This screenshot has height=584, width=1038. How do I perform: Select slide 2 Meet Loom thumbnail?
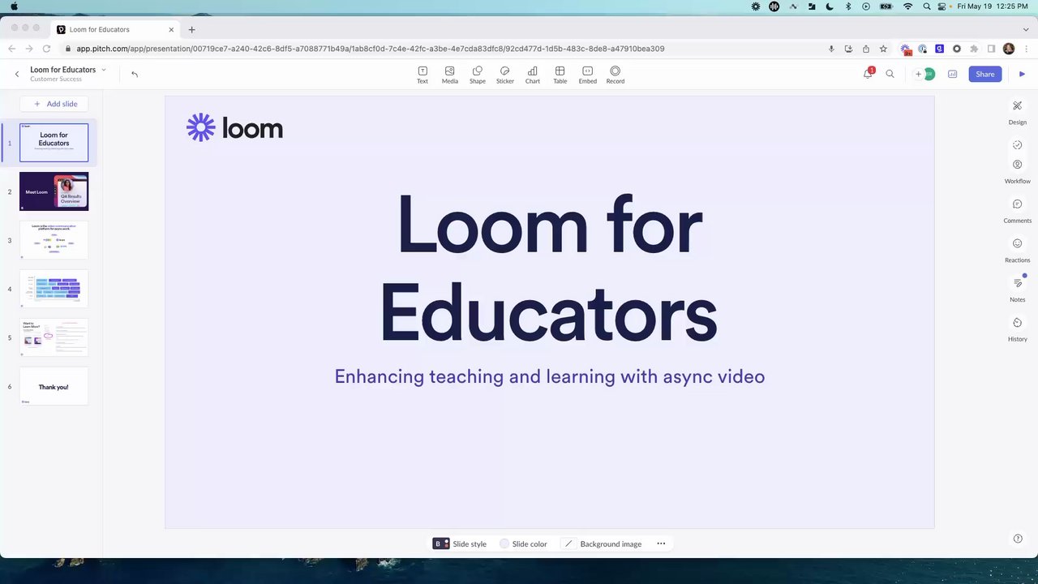54,191
